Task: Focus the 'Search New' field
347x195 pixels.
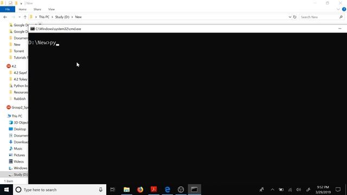Action: [x=319, y=17]
